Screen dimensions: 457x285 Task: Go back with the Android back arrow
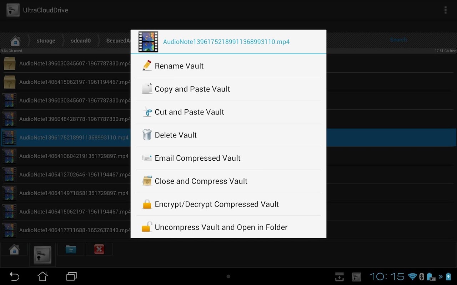14,276
